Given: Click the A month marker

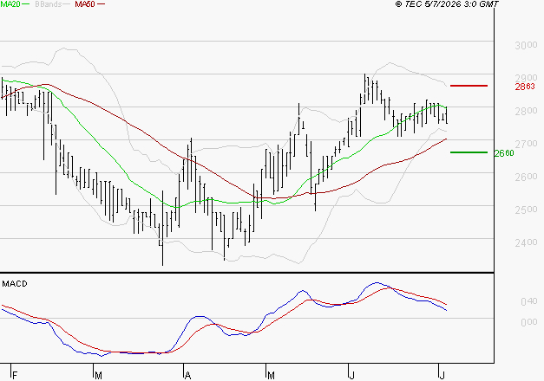Looking at the screenshot, I should click(x=187, y=376).
